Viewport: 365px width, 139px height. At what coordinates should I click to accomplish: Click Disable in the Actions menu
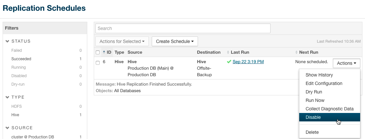click(313, 117)
